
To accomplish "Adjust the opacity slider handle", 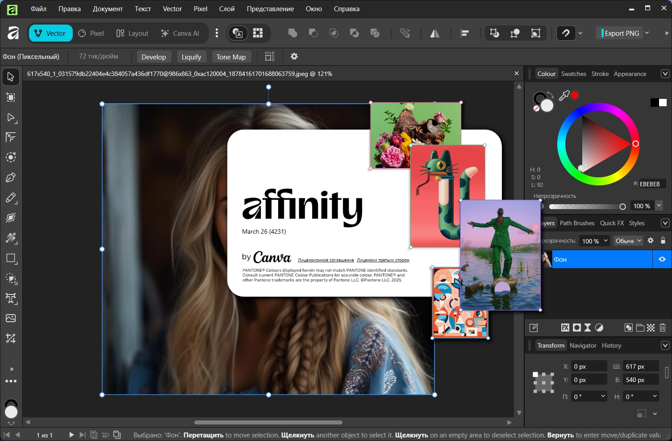I will [x=622, y=206].
